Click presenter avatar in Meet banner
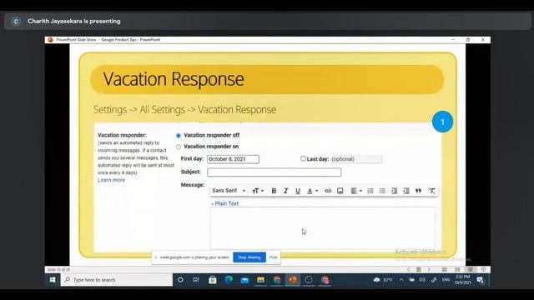 coord(16,21)
